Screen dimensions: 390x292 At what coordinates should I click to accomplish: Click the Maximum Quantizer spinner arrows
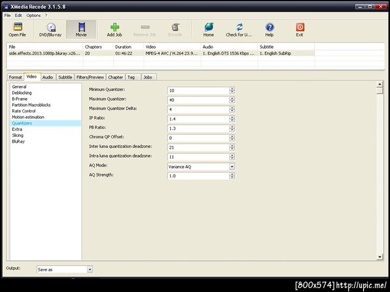point(232,100)
